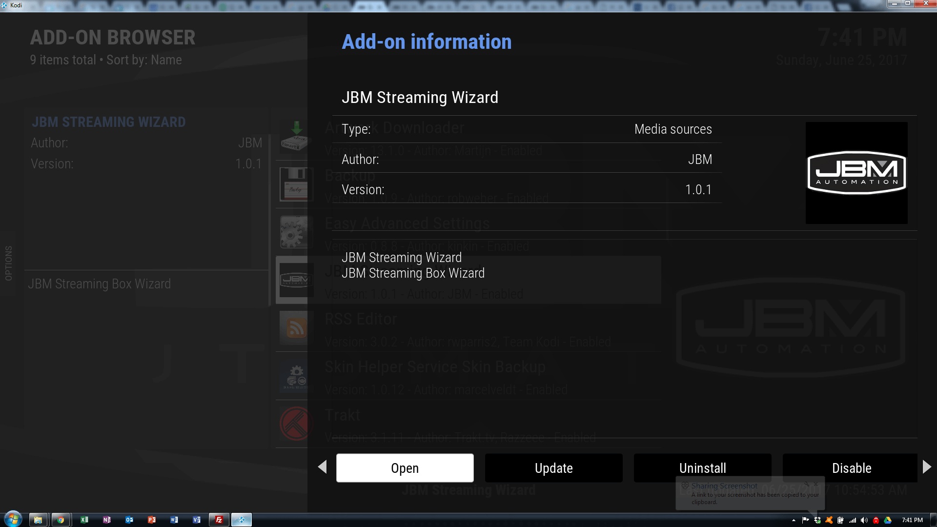Click the Ares Downloader list icon
937x527 pixels.
[293, 136]
